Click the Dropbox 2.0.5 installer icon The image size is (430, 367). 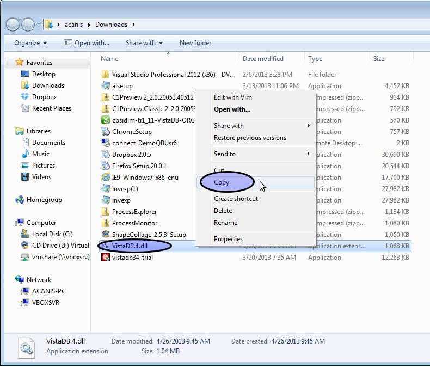point(105,155)
